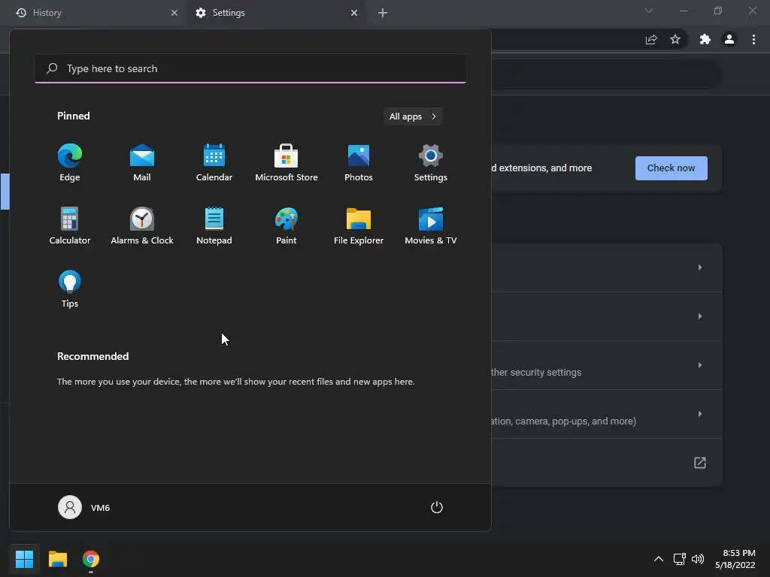Open the VM6 user account menu
Image resolution: width=770 pixels, height=577 pixels.
(x=84, y=507)
